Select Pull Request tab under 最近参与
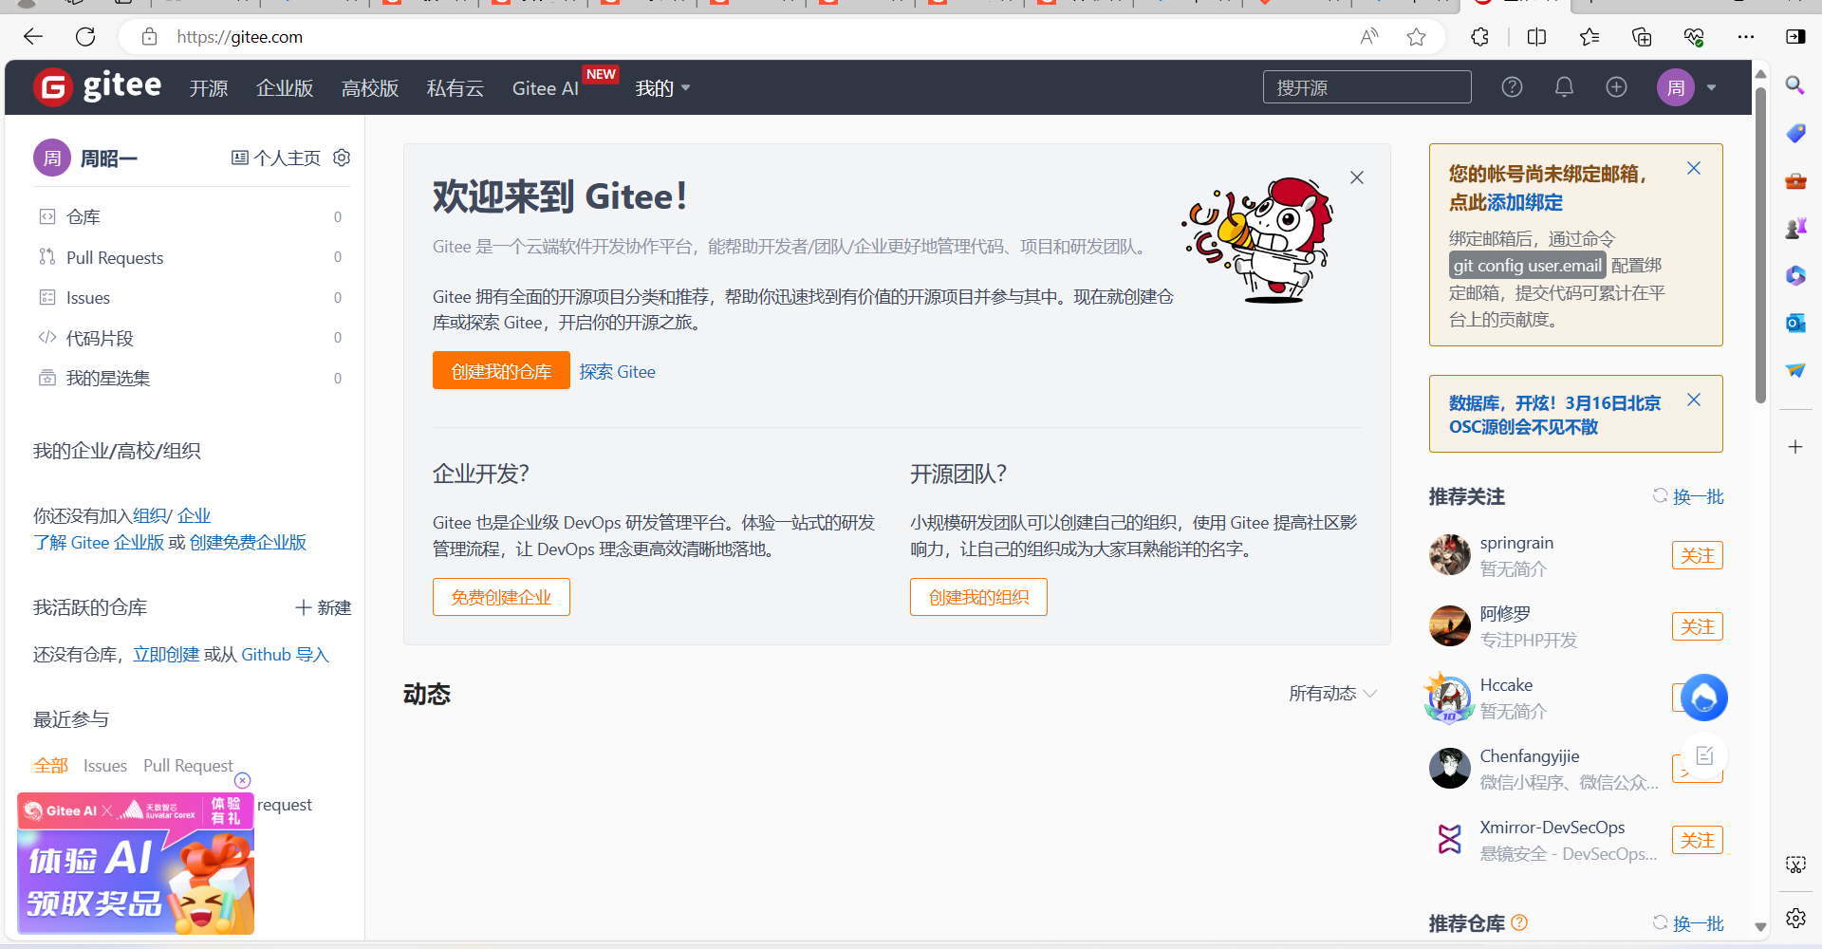This screenshot has height=949, width=1822. point(188,766)
